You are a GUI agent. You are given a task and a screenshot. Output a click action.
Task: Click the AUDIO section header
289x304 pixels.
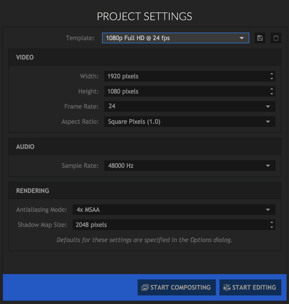tap(144, 146)
